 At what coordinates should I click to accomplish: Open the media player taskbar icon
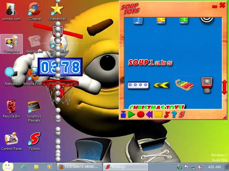tap(49, 167)
